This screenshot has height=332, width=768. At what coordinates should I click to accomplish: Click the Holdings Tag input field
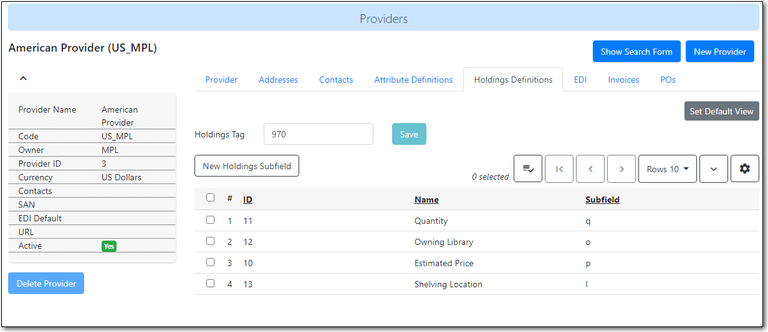(x=319, y=134)
